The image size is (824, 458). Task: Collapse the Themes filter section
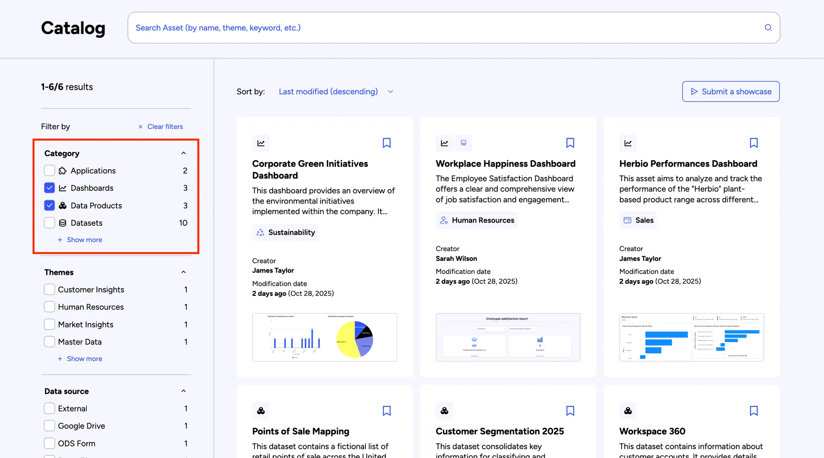click(183, 272)
